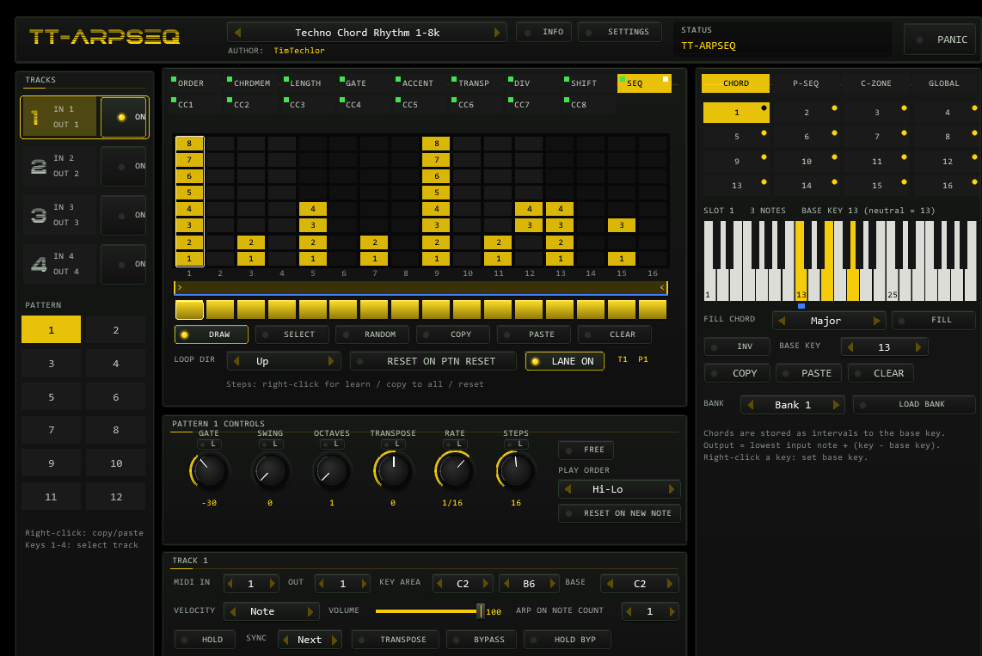982x656 pixels.
Task: Advance to the next preset with the right arrow
Action: pyautogui.click(x=497, y=33)
